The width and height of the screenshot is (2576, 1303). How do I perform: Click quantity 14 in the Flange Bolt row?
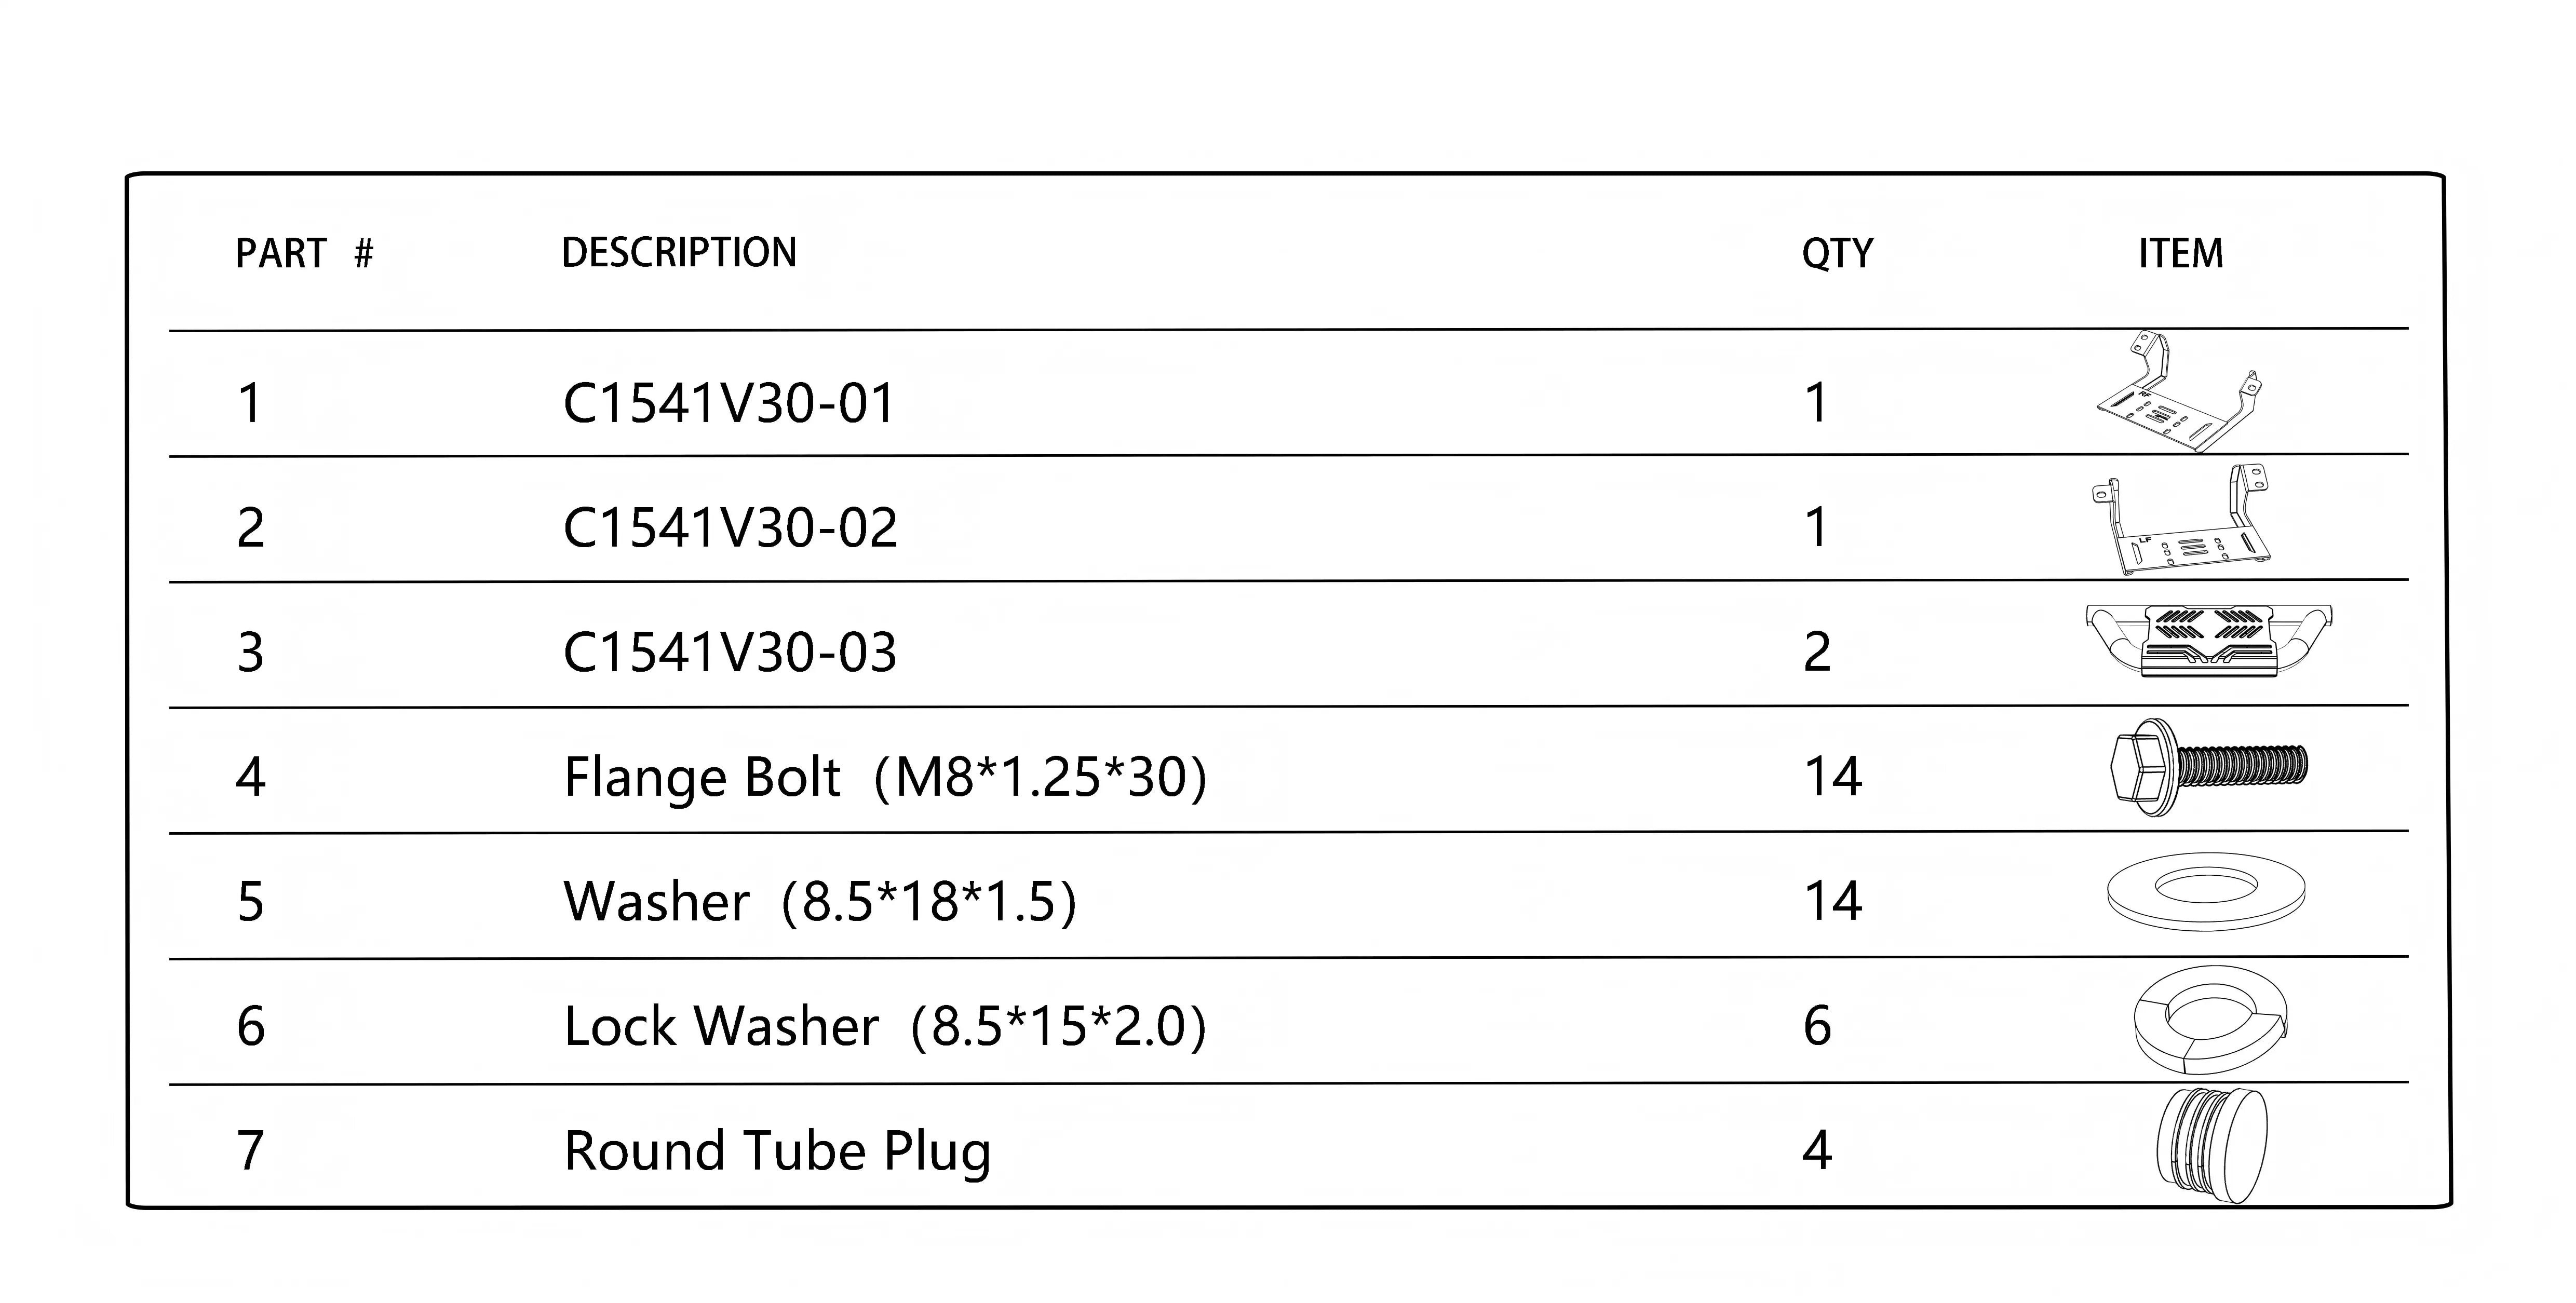[1832, 777]
